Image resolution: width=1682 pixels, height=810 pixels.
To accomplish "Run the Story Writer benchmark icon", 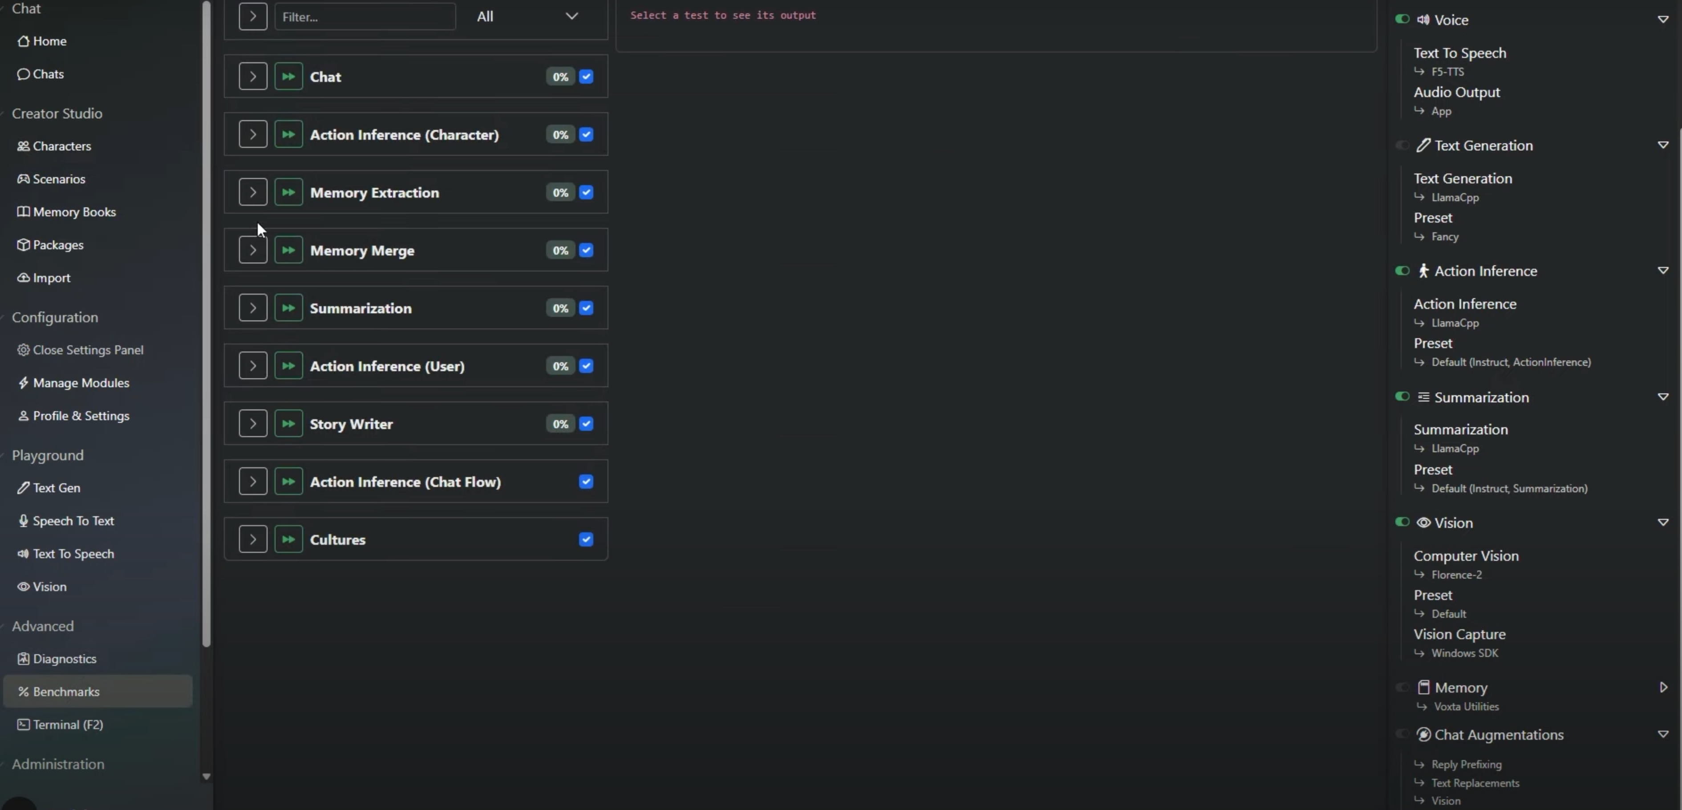I will pyautogui.click(x=288, y=424).
